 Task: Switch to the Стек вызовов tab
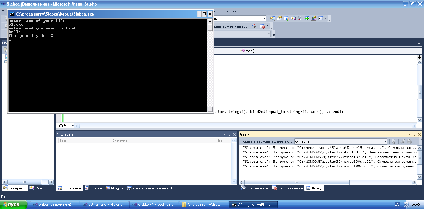pos(255,188)
